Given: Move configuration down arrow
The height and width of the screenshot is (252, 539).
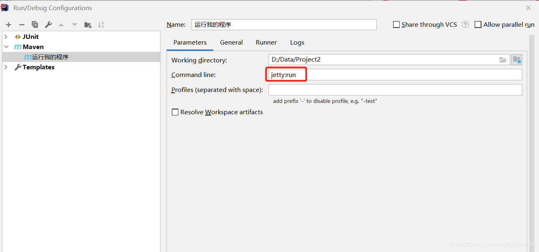Looking at the screenshot, I should coord(75,25).
